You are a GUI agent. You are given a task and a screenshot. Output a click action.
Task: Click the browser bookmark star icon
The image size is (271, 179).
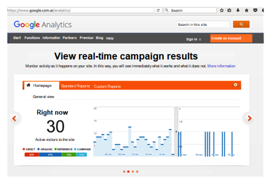[x=222, y=10]
